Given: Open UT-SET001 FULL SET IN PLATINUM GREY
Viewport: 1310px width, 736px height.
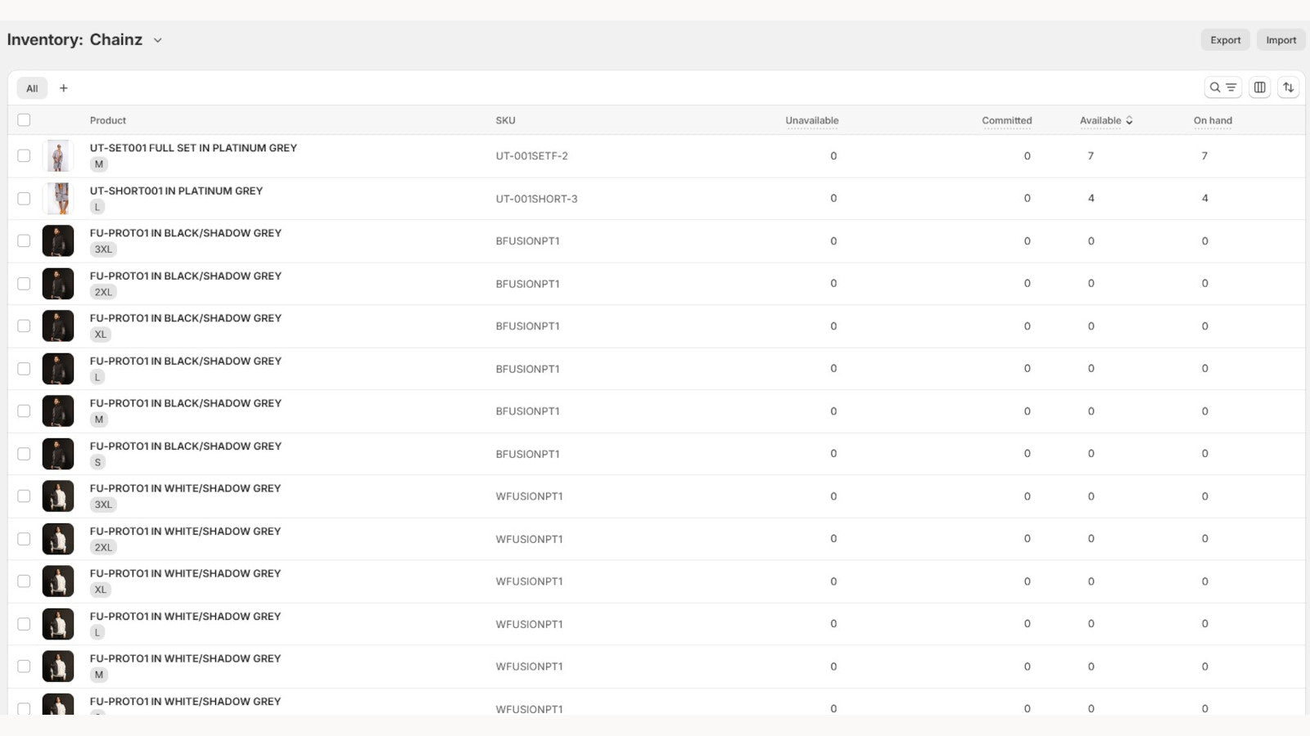Looking at the screenshot, I should 193,147.
